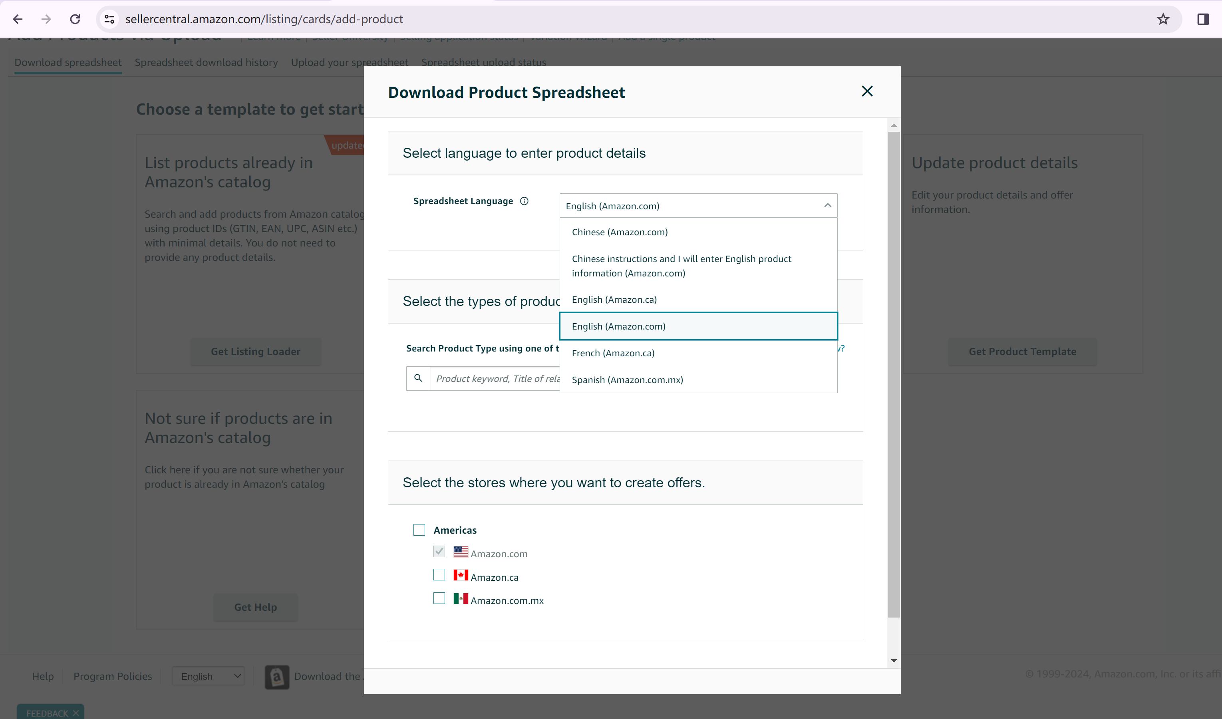Open Program Policies footer link

[x=113, y=676]
